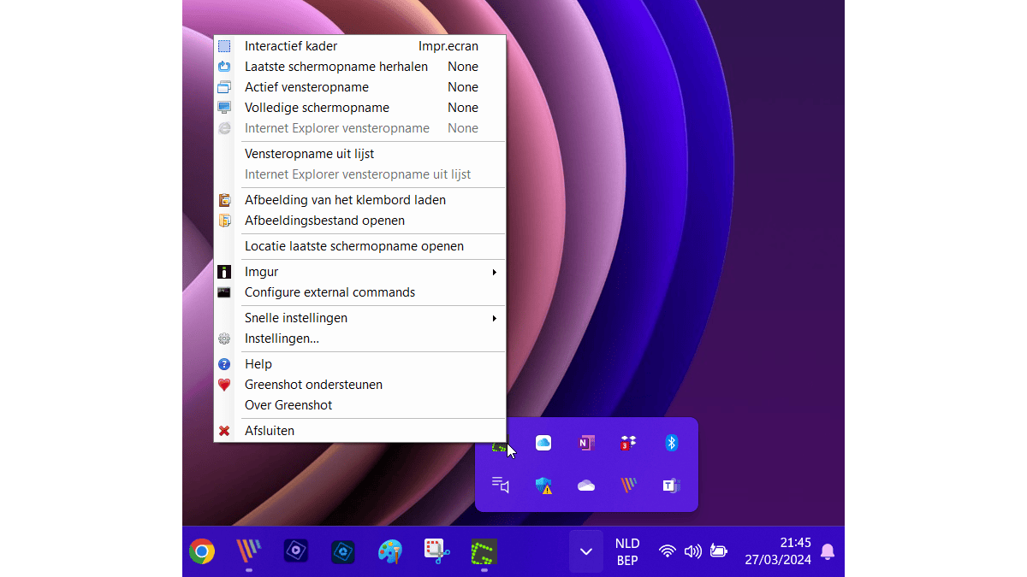This screenshot has height=577, width=1027.
Task: Click the striped W app on the taskbar
Action: point(249,551)
